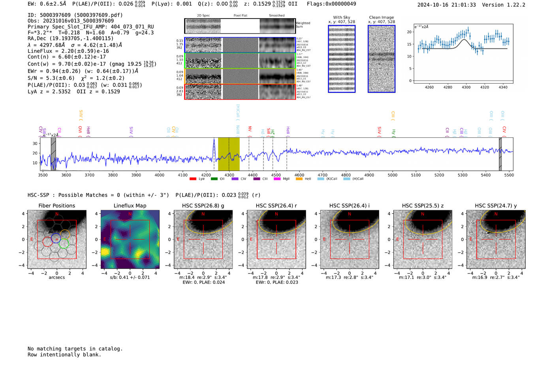Click the green-bordered 2D spectrum row

240,61
